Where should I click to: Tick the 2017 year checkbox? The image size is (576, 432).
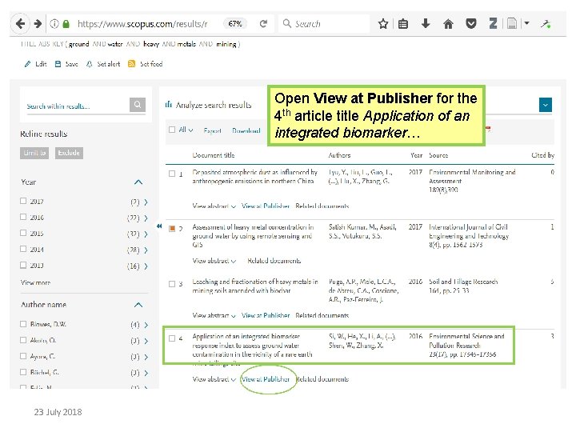(23, 201)
